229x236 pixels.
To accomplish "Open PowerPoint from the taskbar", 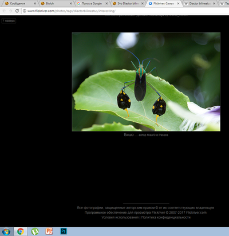I will click(49, 231).
